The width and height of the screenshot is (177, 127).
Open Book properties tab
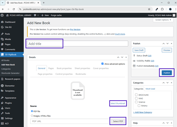pyautogui.click(x=64, y=68)
